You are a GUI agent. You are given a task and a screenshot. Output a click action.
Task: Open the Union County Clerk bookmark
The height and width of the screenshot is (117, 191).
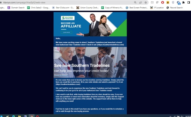(x=87, y=8)
